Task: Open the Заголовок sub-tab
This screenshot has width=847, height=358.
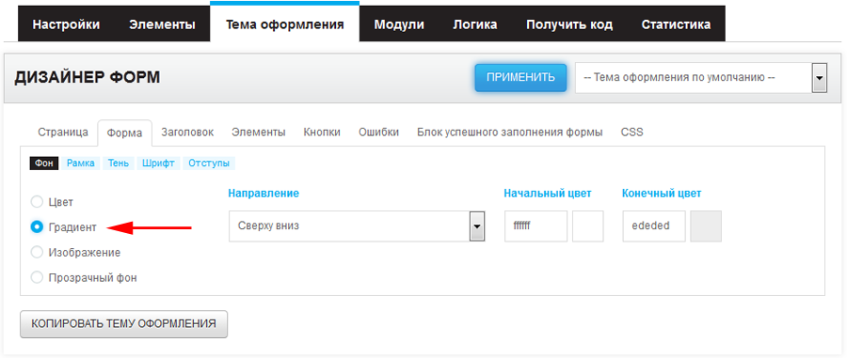Action: click(x=187, y=132)
